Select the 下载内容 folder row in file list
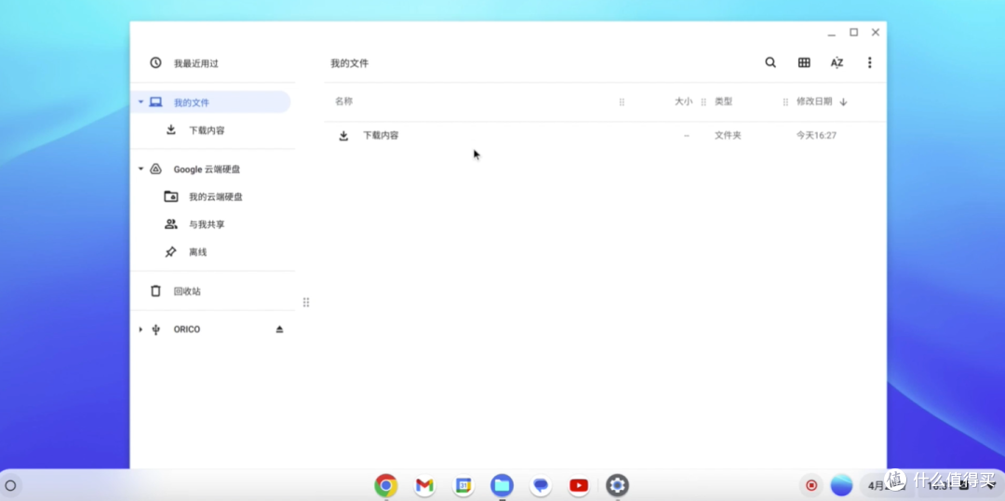 tap(605, 135)
